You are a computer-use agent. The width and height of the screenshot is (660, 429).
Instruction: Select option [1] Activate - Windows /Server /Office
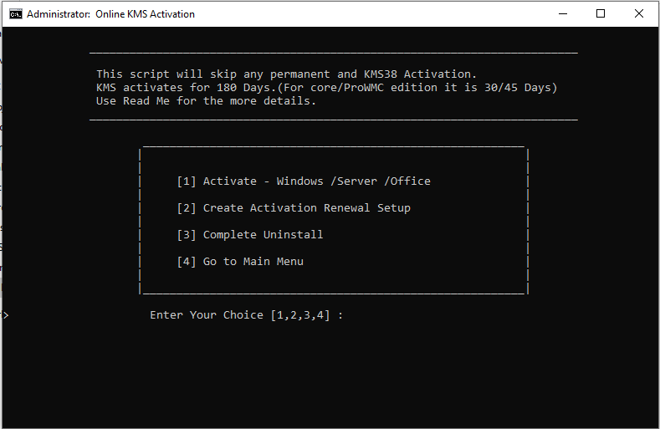point(304,181)
